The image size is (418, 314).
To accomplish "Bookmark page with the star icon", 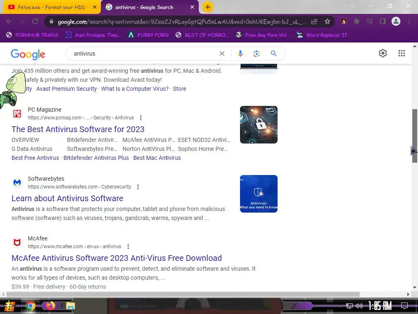I will 327,21.
